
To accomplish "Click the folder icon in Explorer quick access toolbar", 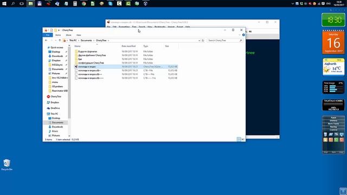I will (x=55, y=30).
